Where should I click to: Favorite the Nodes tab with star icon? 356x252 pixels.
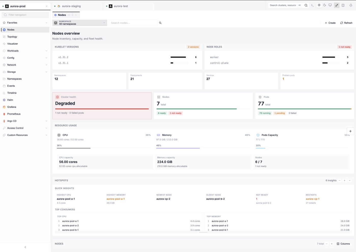pyautogui.click(x=69, y=15)
